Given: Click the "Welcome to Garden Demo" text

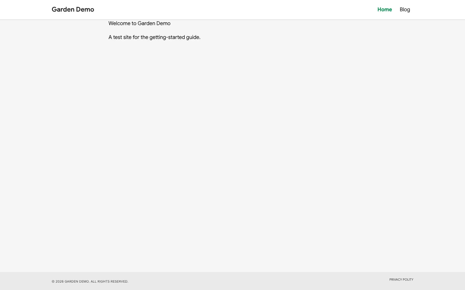Looking at the screenshot, I should click(x=139, y=24).
